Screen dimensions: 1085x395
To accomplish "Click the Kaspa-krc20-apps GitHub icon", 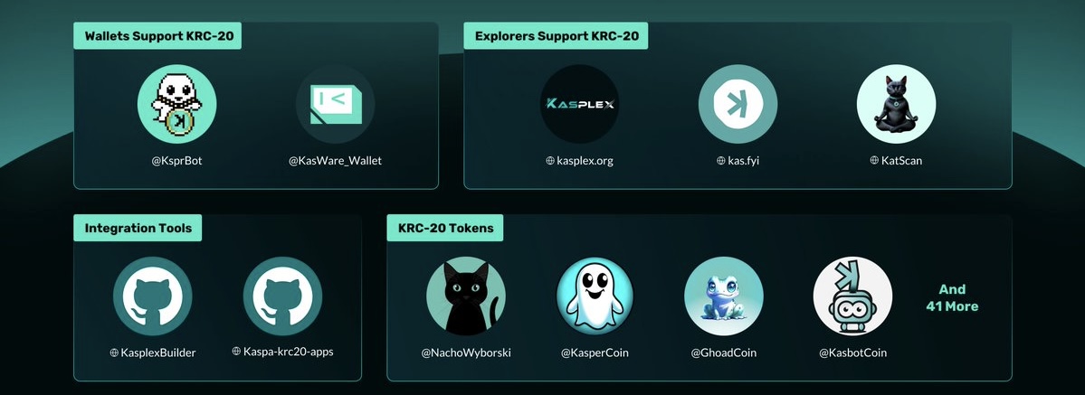I will (x=283, y=296).
